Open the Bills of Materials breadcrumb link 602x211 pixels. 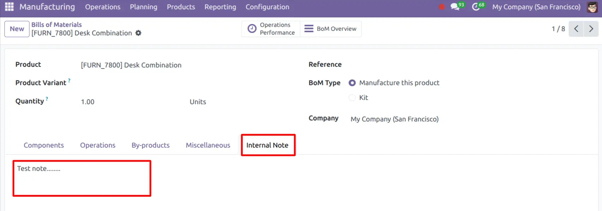click(56, 24)
